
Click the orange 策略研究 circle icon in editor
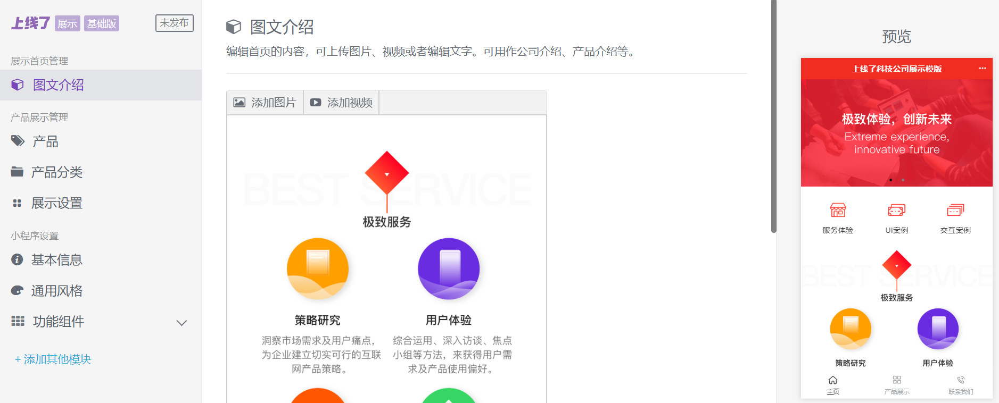318,269
